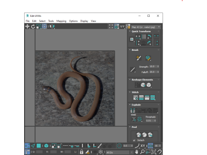Select the Paint Move brush

point(138,58)
